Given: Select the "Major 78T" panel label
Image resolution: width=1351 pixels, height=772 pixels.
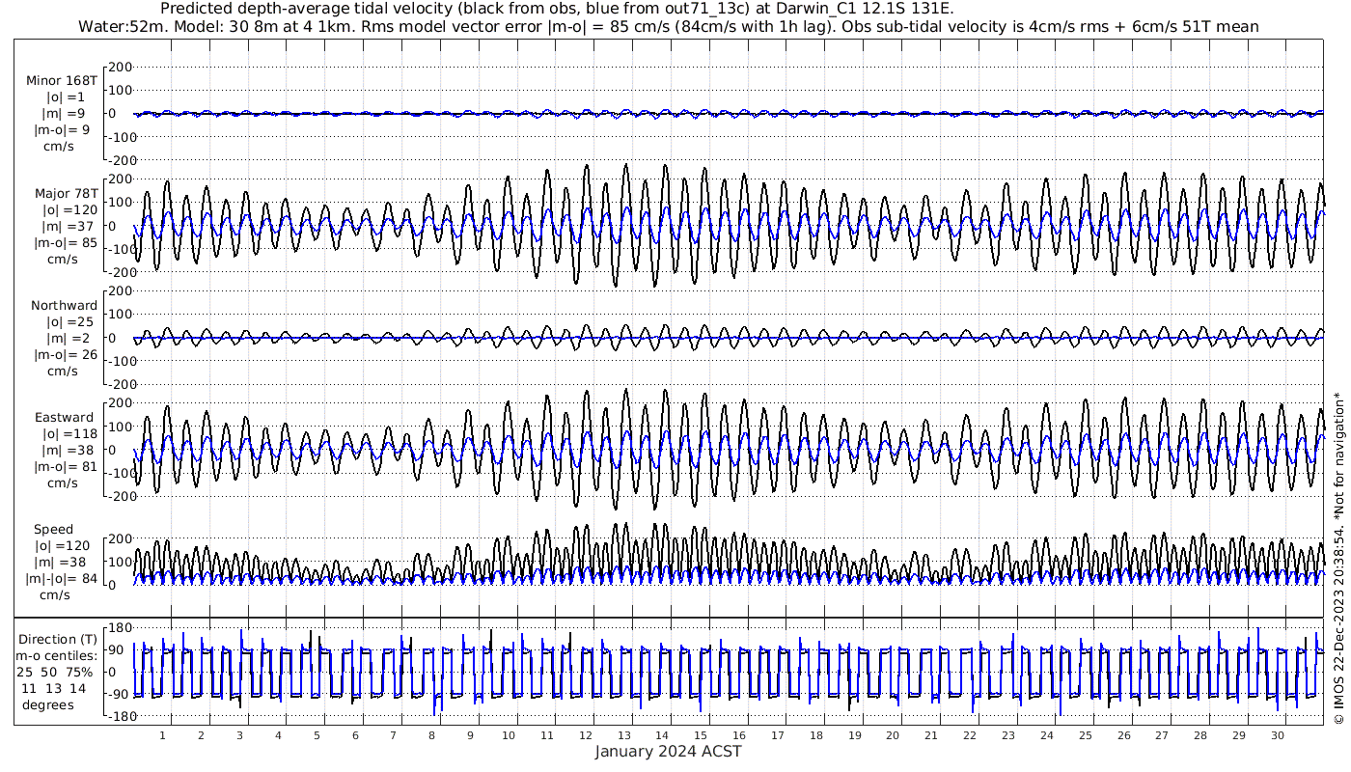Looking at the screenshot, I should (x=65, y=193).
